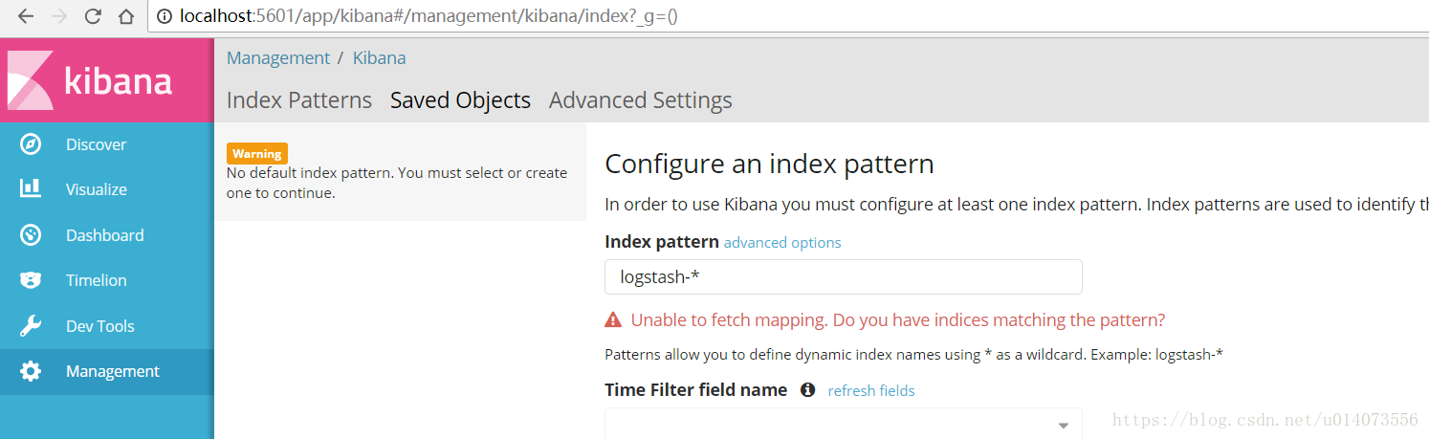
Task: Click the advanced options link
Action: pyautogui.click(x=782, y=243)
